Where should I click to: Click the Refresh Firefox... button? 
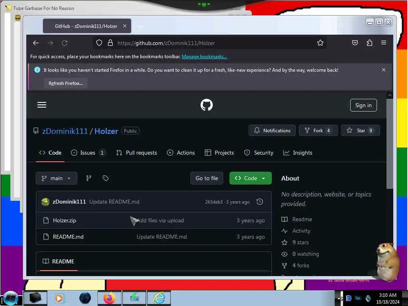pos(66,83)
